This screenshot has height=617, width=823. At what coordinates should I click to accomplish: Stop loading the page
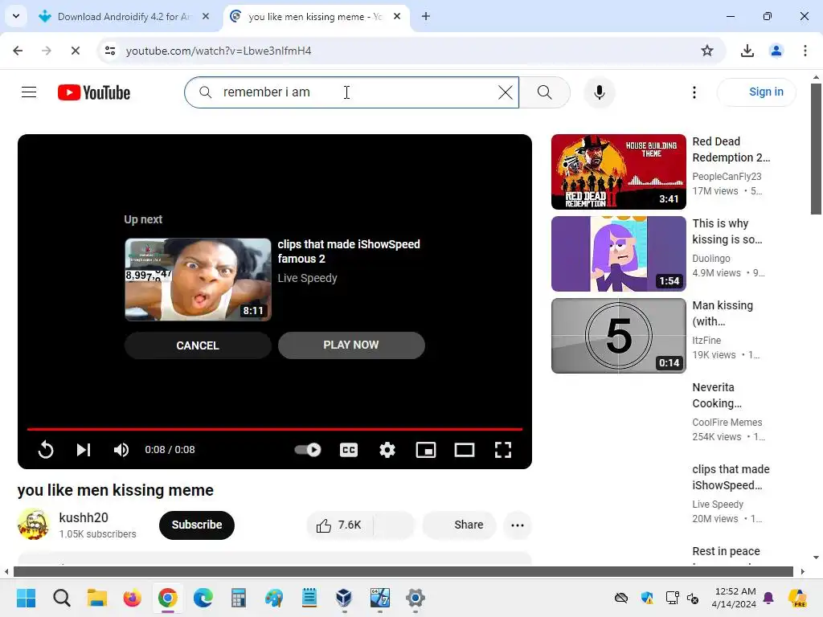point(75,51)
